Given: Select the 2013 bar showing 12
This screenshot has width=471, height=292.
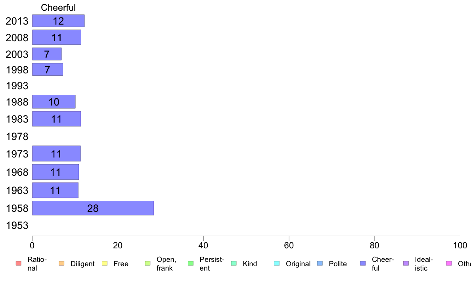Looking at the screenshot, I should 58,21.
